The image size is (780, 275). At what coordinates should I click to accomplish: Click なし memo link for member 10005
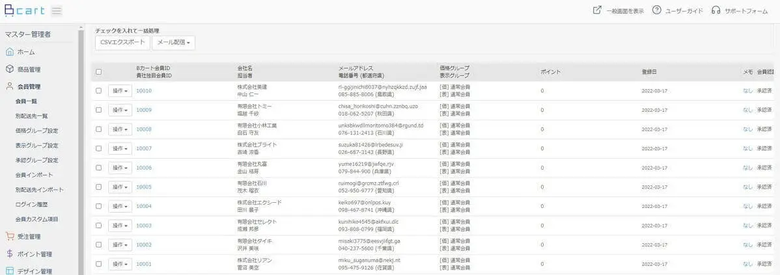tap(747, 187)
